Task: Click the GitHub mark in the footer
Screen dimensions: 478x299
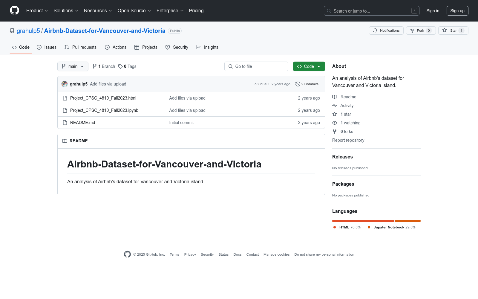Action: tap(127, 254)
